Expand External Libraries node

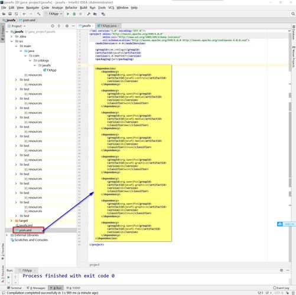pyautogui.click(x=6, y=235)
